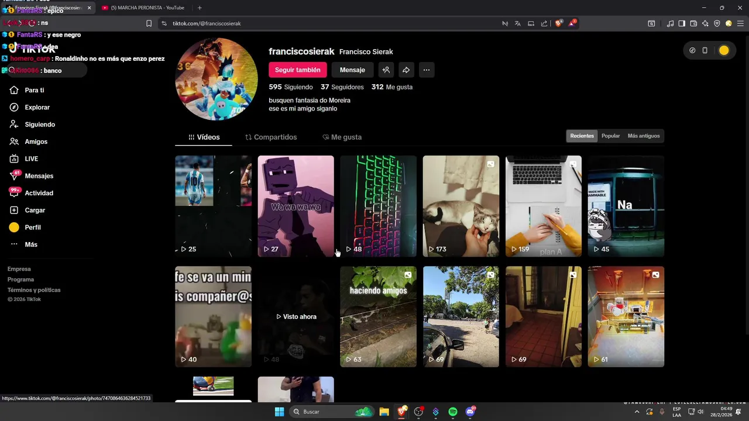This screenshot has height=421, width=749.
Task: Click Términos y políticas link
Action: (x=34, y=290)
